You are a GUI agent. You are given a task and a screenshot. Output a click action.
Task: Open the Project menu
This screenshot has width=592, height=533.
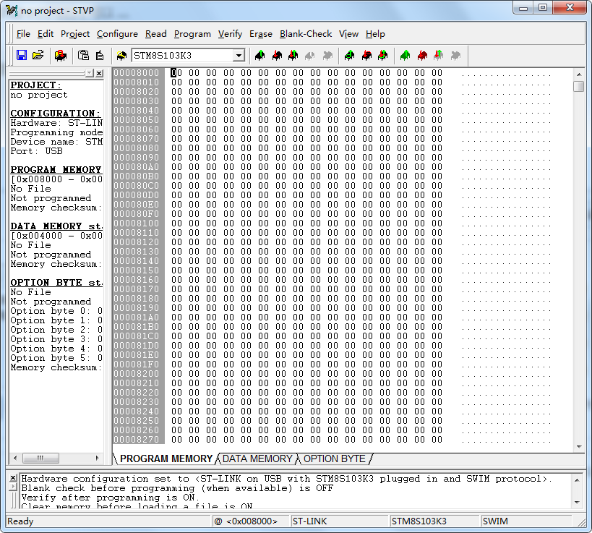click(75, 34)
